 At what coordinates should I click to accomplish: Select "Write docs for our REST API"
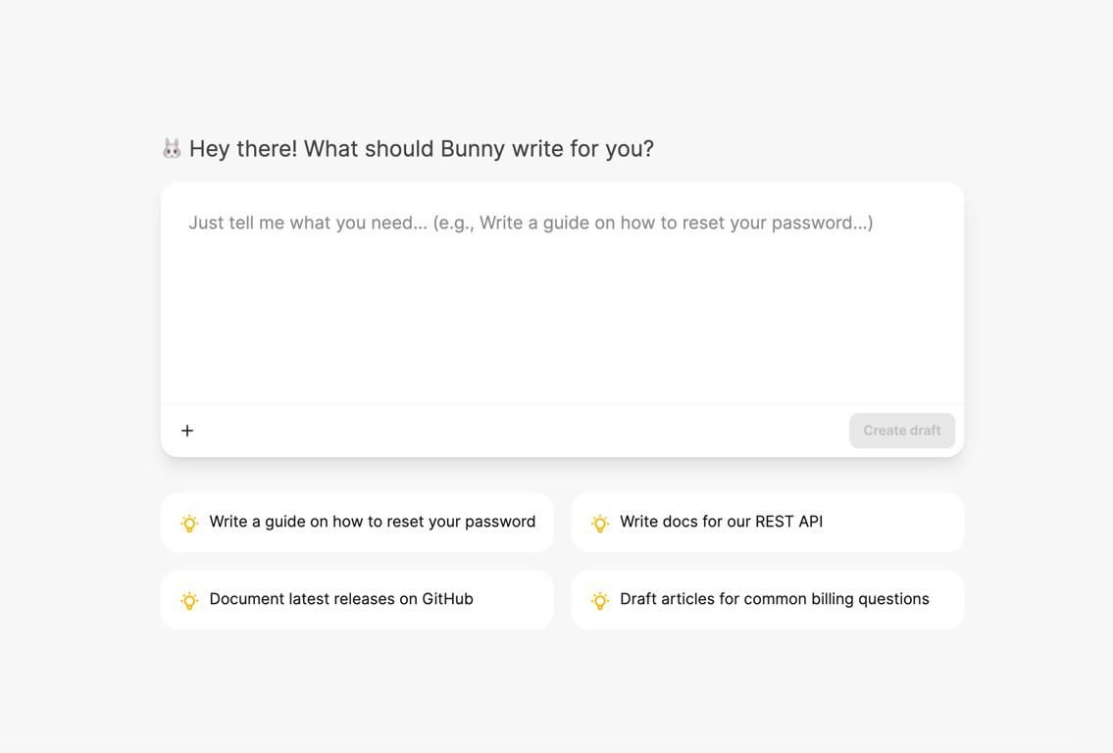[767, 522]
